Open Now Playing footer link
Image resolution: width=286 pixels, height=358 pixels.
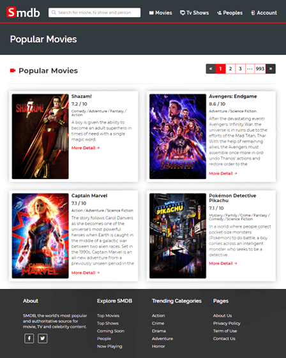[x=109, y=346]
